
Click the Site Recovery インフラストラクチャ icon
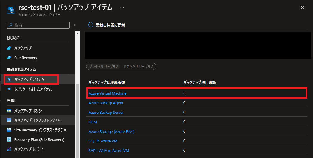(9, 130)
